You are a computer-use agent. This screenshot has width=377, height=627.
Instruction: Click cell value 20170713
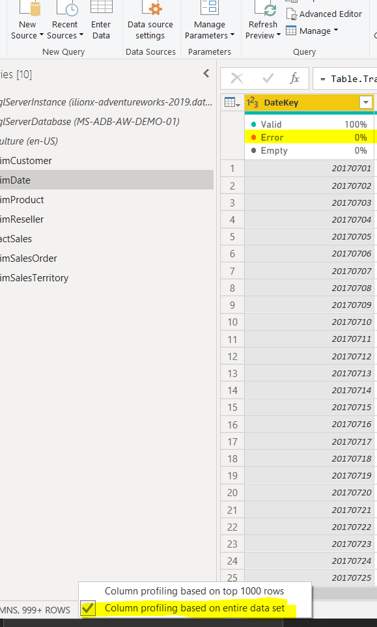coord(309,373)
